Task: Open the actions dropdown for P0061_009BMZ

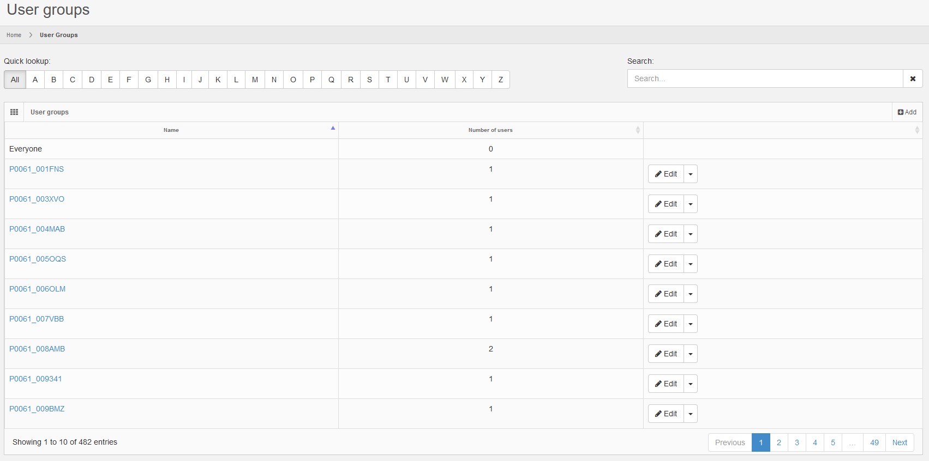Action: 691,414
